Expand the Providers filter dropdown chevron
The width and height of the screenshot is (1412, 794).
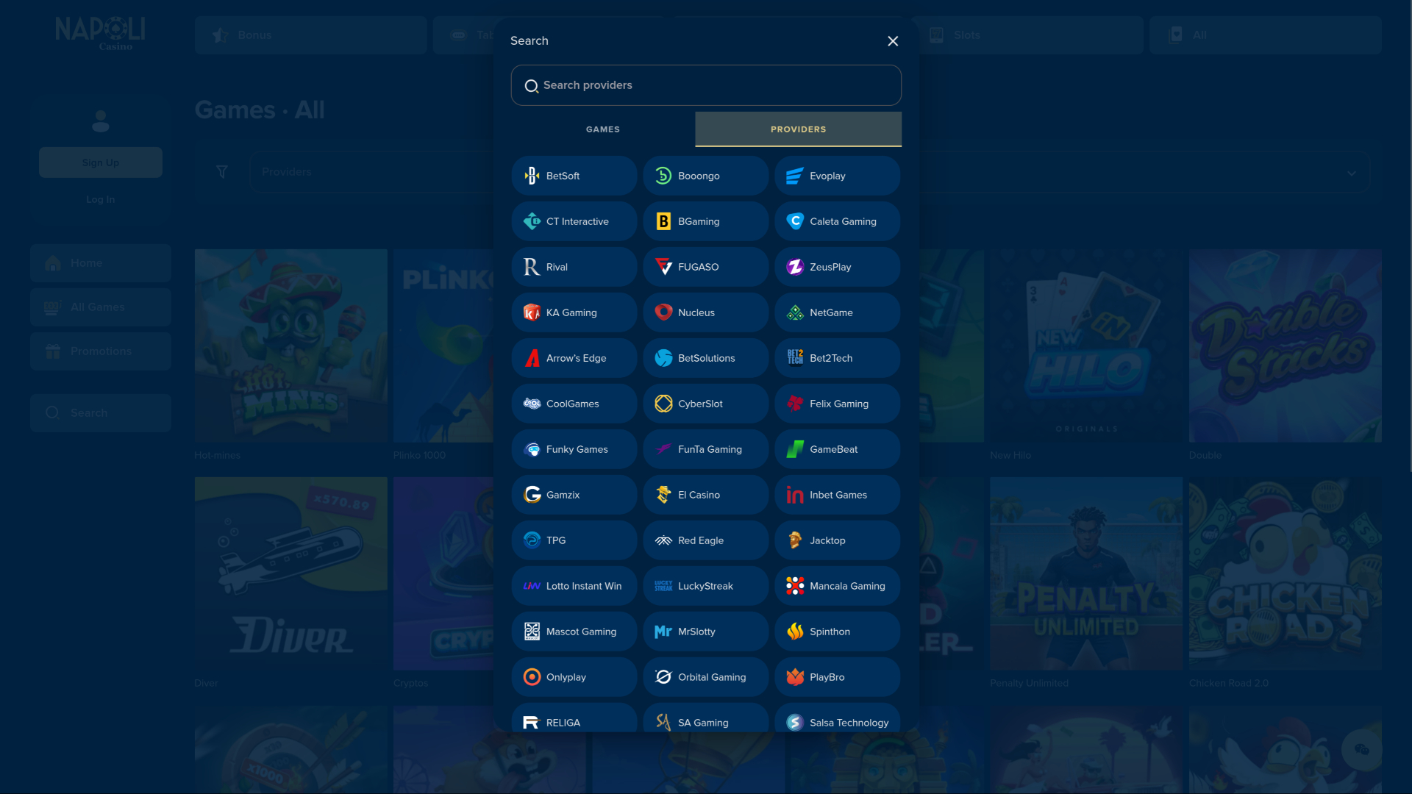(x=1351, y=173)
